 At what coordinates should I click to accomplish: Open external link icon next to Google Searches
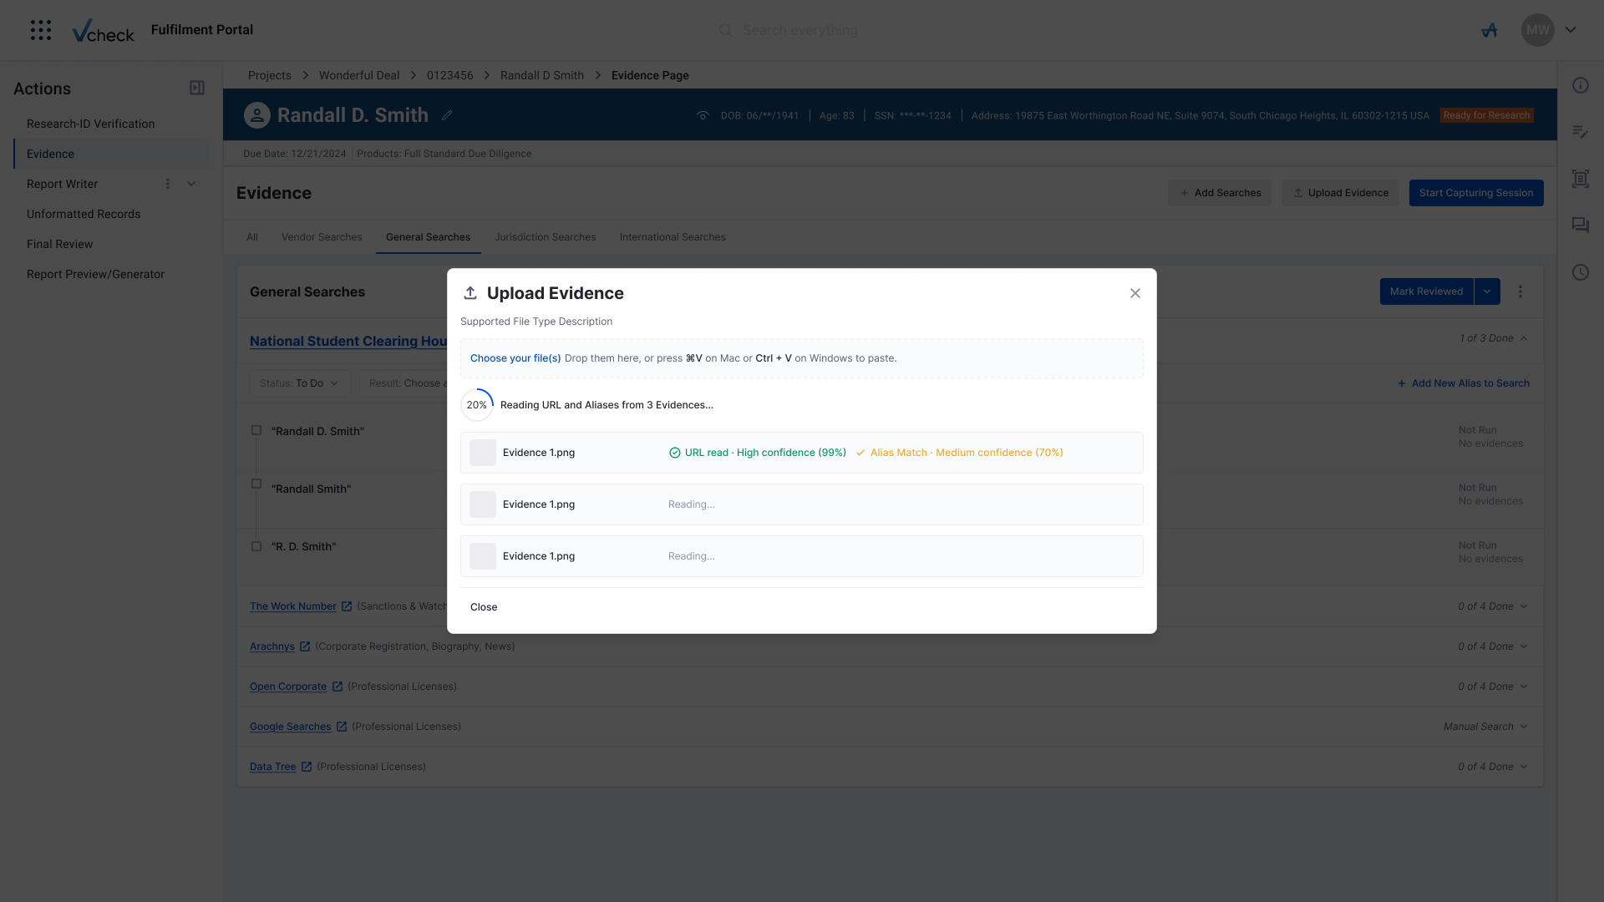(x=342, y=727)
